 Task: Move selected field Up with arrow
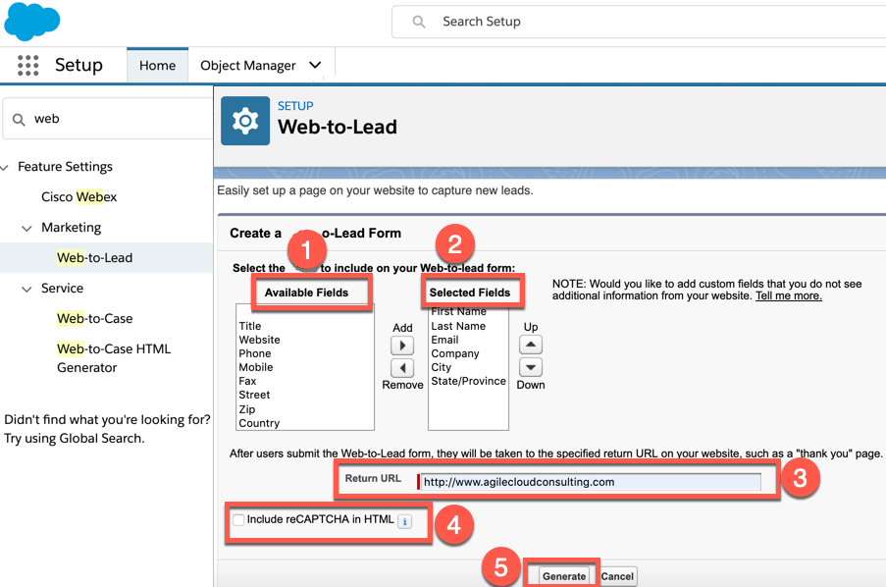[x=531, y=345]
